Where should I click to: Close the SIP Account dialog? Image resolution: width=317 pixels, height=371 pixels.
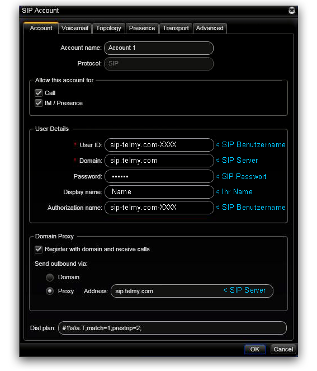(x=292, y=11)
